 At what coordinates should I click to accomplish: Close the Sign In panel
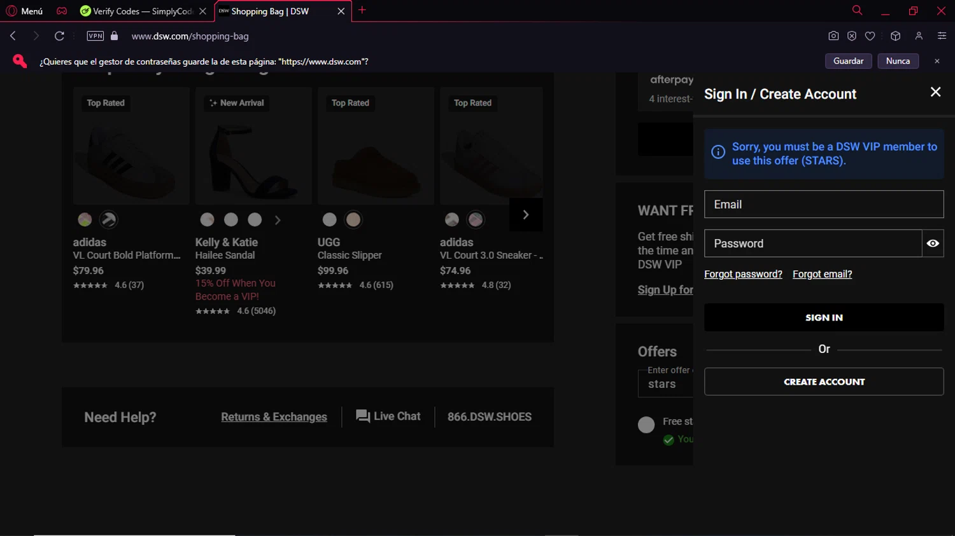pyautogui.click(x=935, y=92)
